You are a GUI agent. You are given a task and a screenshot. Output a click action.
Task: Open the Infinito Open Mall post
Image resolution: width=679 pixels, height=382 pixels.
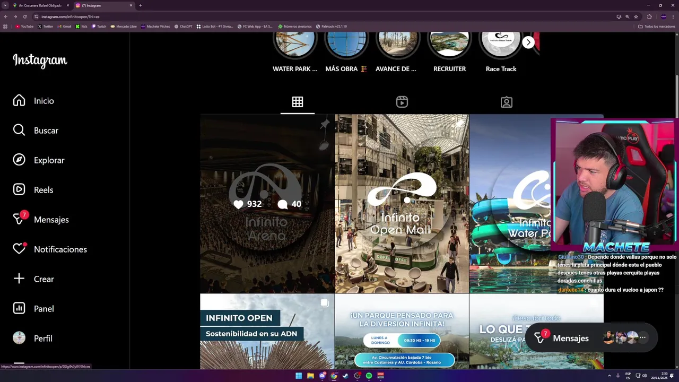(x=402, y=204)
